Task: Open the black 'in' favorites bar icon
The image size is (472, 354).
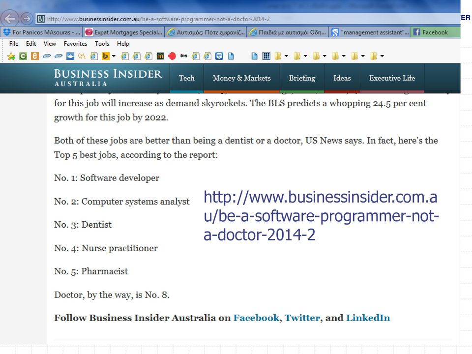Action: (x=160, y=56)
